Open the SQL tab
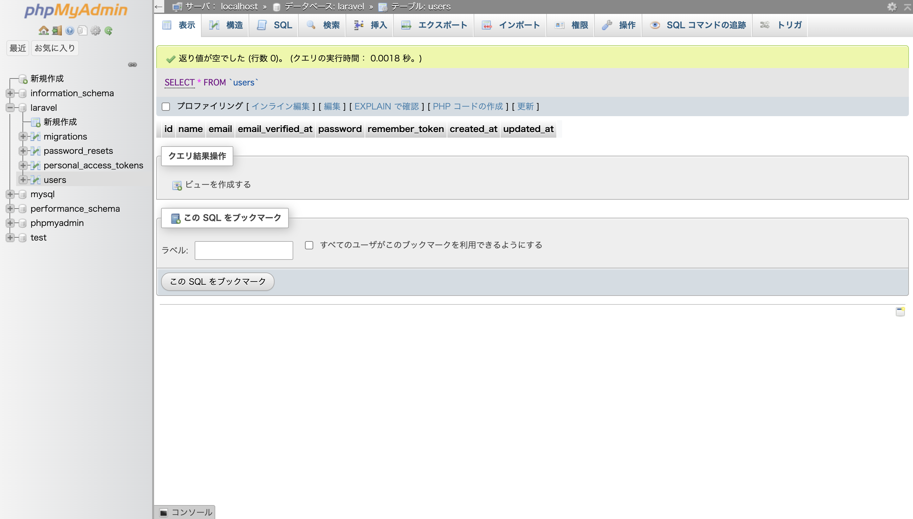 [x=274, y=25]
